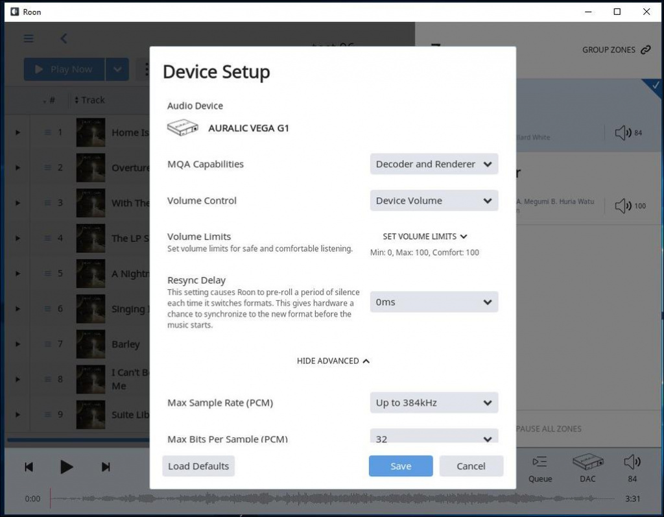Play track 3 using its row arrow

(18, 203)
